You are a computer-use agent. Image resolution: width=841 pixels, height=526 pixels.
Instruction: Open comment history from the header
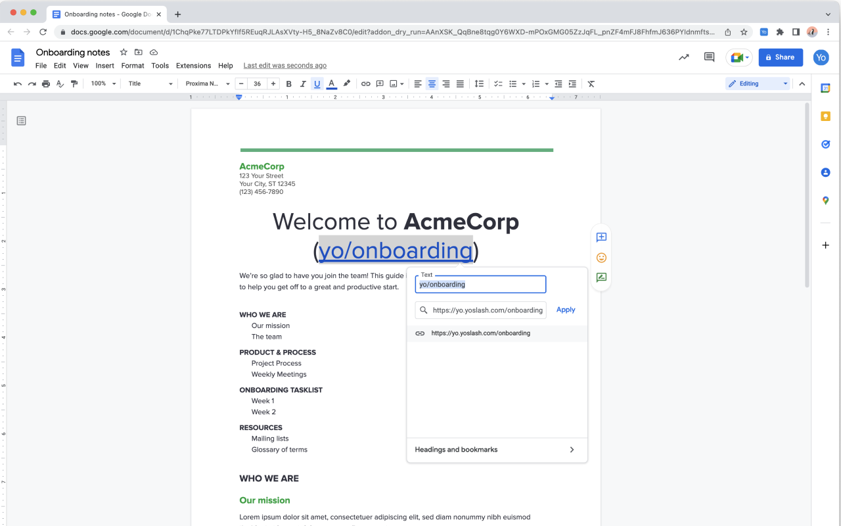point(710,57)
